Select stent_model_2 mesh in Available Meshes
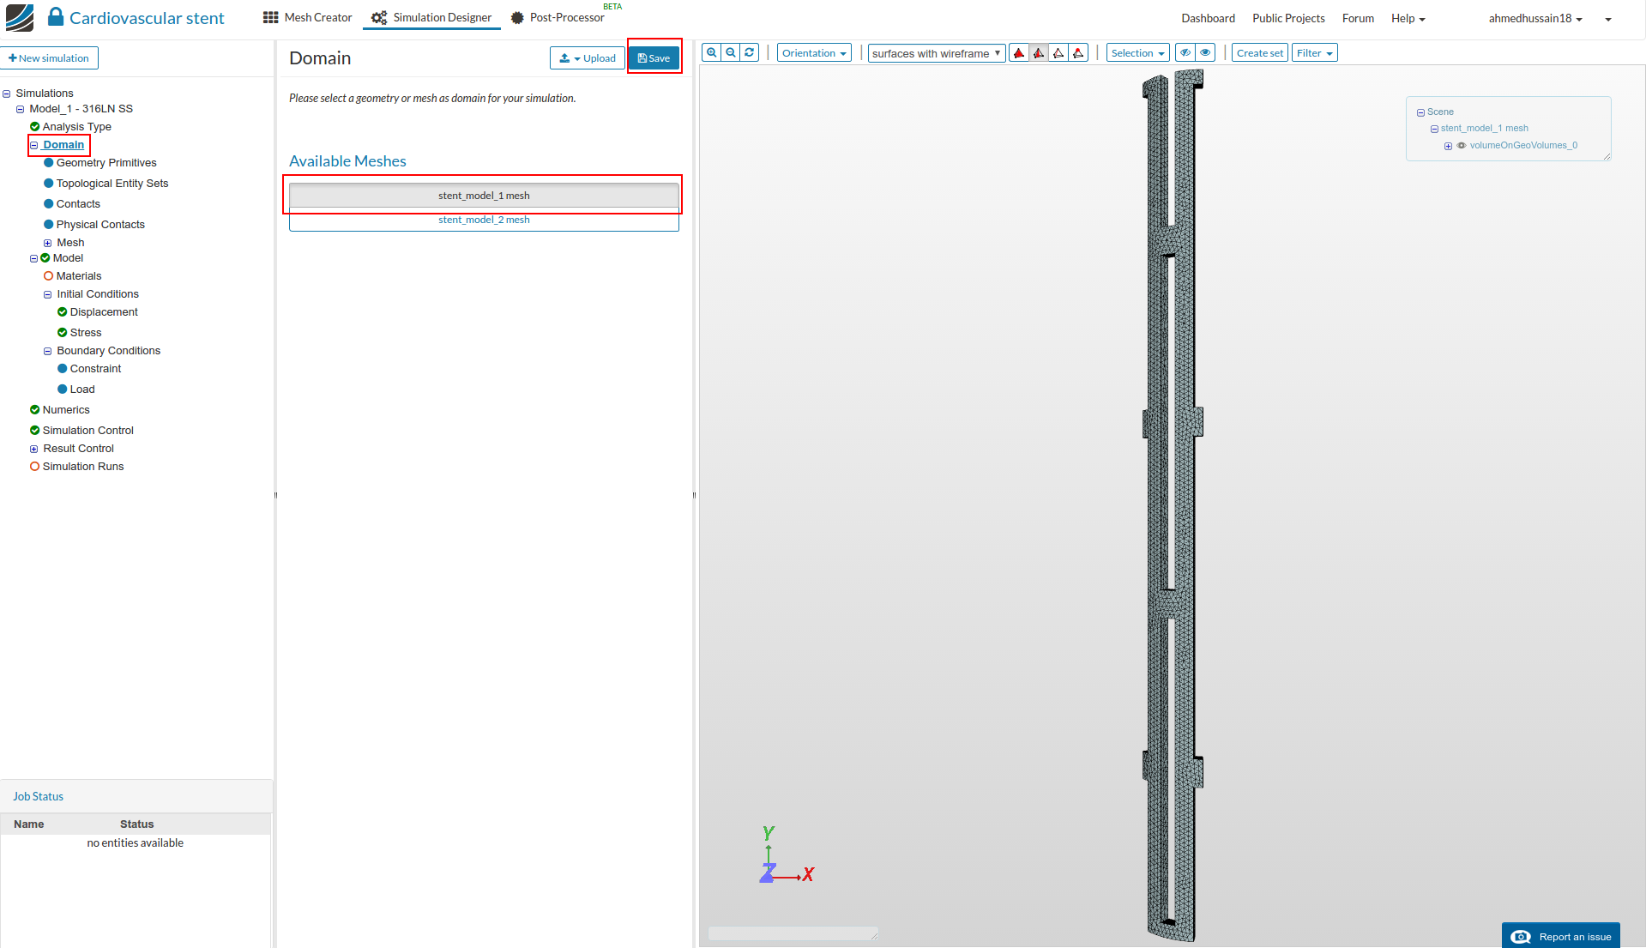This screenshot has height=948, width=1646. [484, 220]
